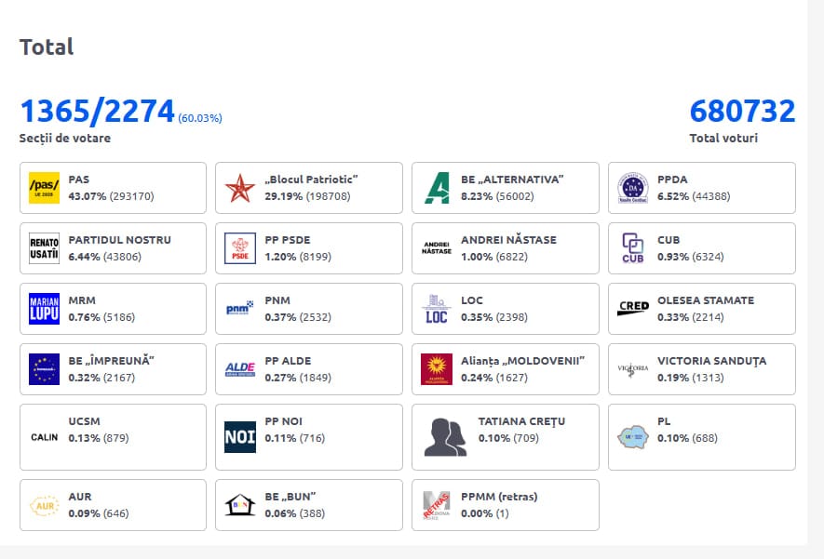Image resolution: width=824 pixels, height=559 pixels.
Task: Click the PARTIDUL NOSTRU party name
Action: coord(120,240)
